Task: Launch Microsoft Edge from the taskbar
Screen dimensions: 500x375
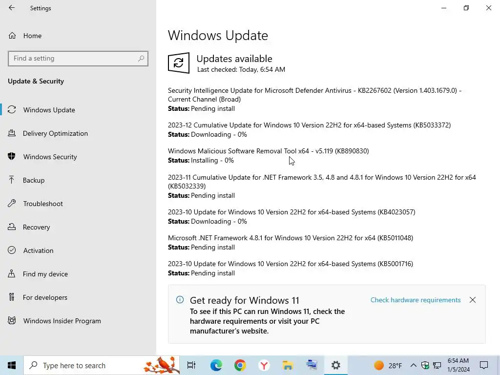Action: pyautogui.click(x=216, y=365)
